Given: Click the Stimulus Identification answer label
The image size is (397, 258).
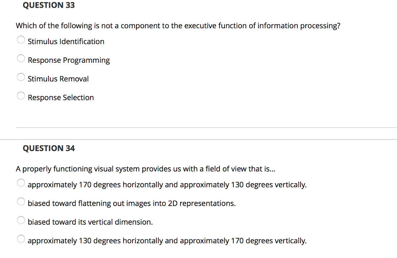Looking at the screenshot, I should click(66, 41).
